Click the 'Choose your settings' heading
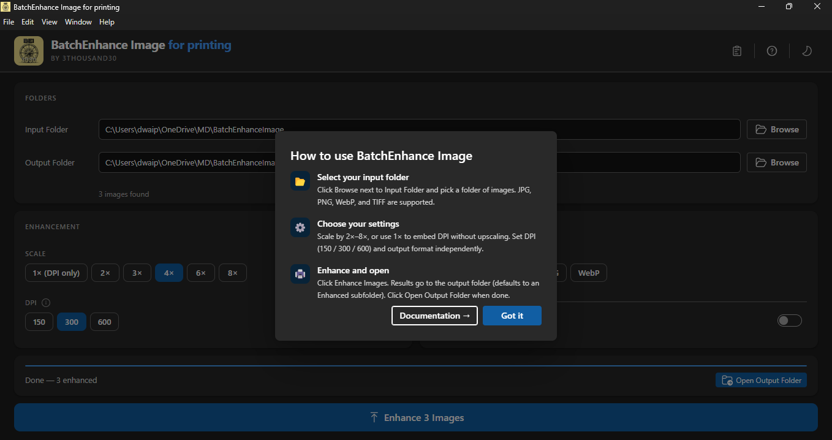The height and width of the screenshot is (440, 832). (358, 224)
